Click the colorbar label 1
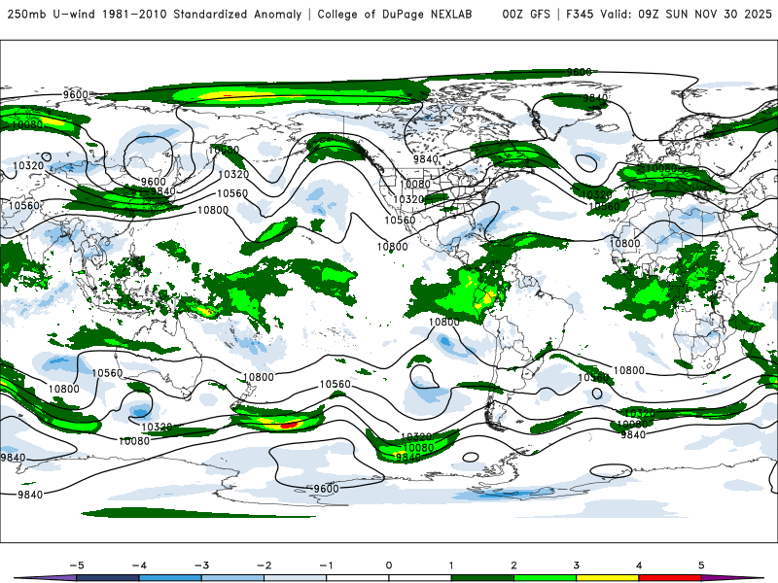778x583 pixels. point(451,566)
